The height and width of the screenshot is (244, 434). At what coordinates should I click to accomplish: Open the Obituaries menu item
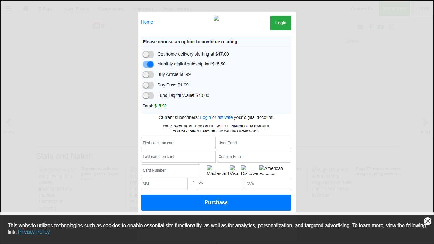click(x=143, y=9)
